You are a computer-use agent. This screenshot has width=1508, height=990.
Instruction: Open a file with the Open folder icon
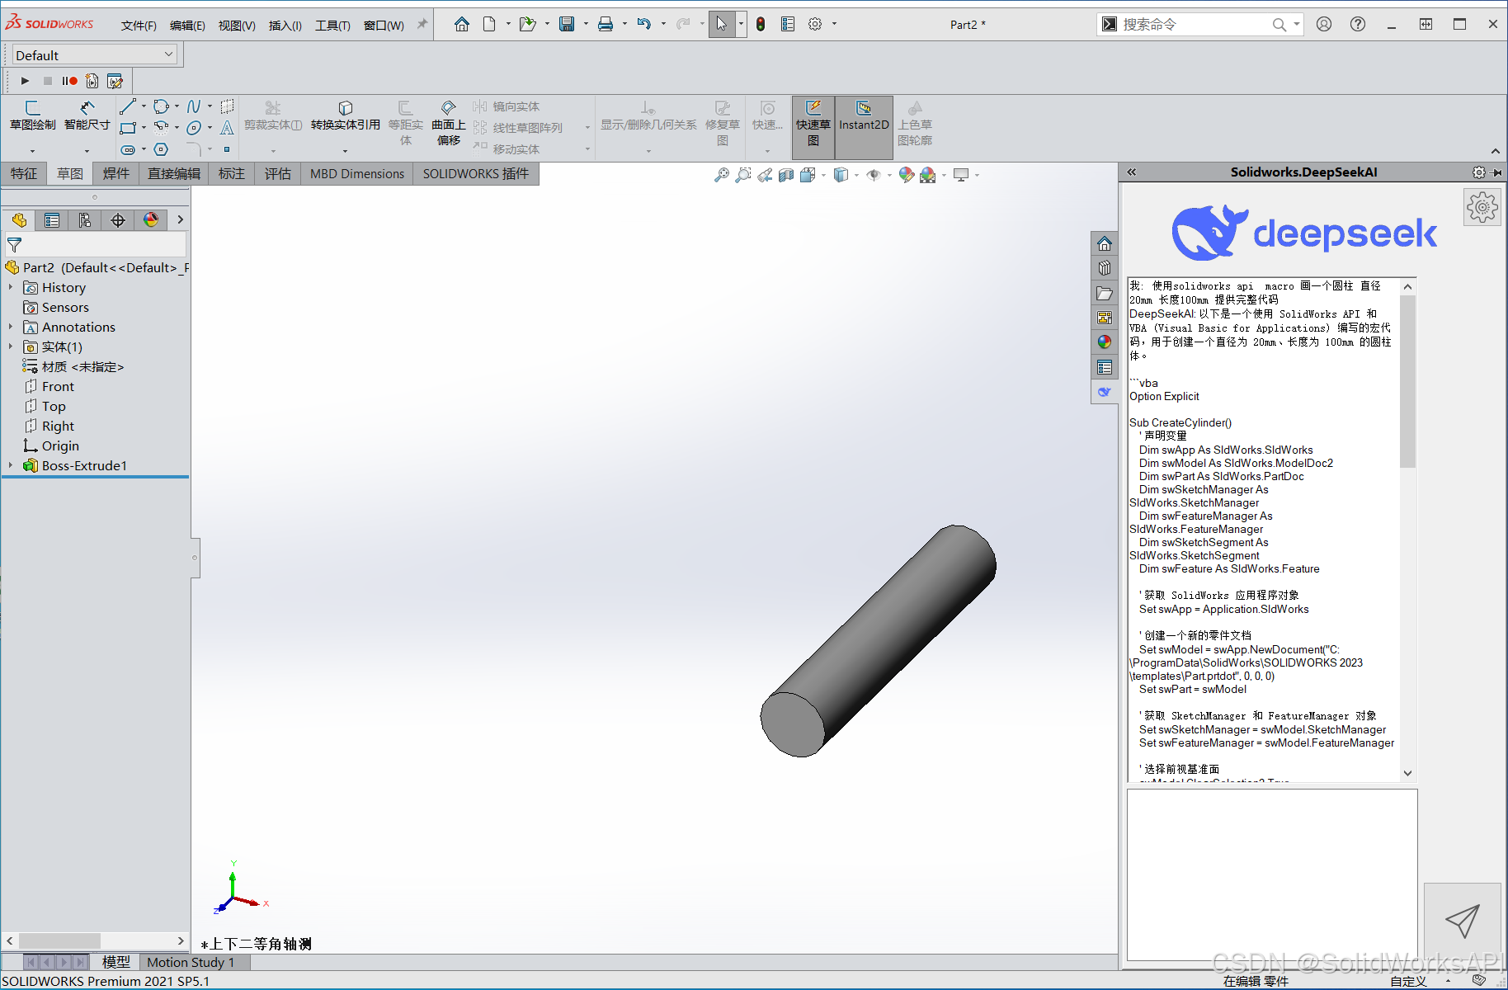click(527, 24)
